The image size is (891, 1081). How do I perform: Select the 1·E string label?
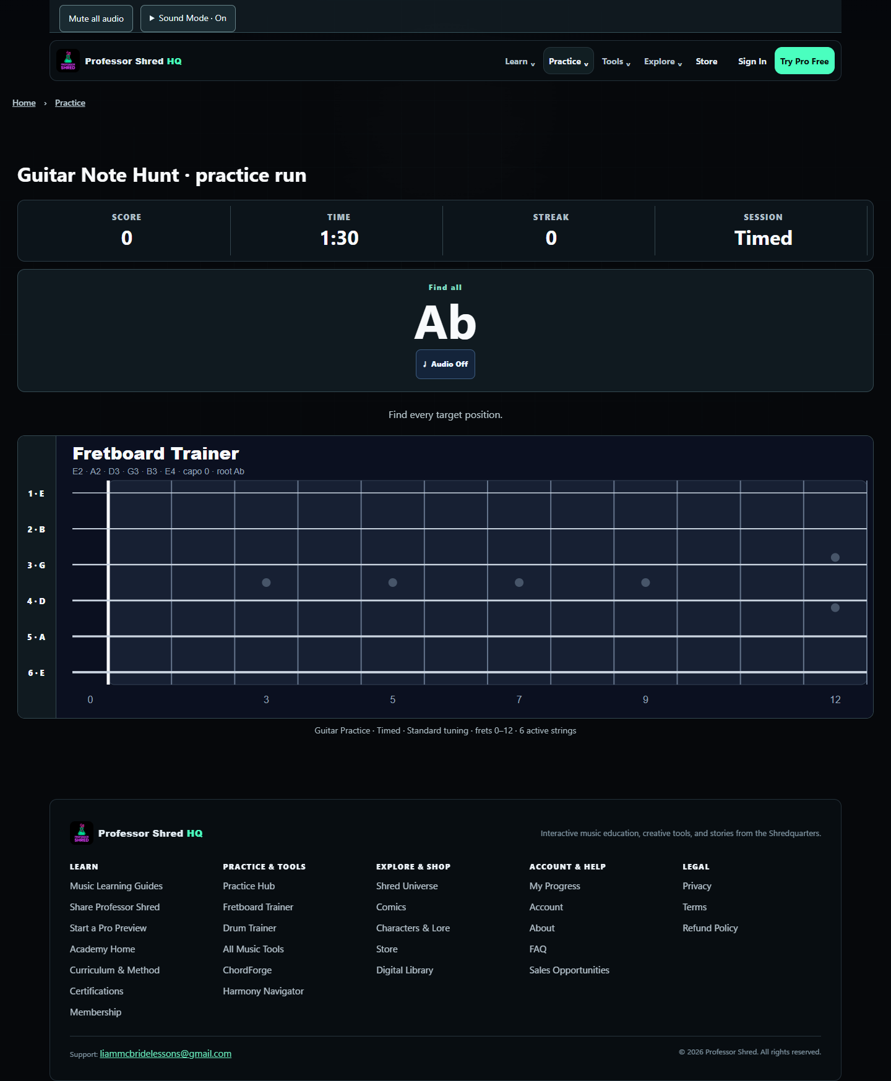click(37, 493)
